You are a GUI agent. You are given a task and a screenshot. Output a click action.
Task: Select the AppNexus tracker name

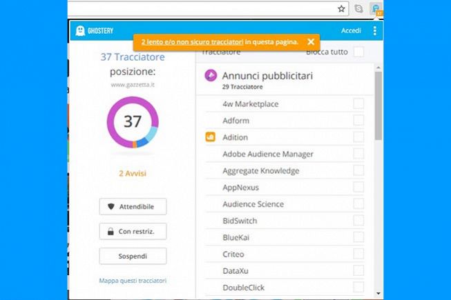click(240, 187)
